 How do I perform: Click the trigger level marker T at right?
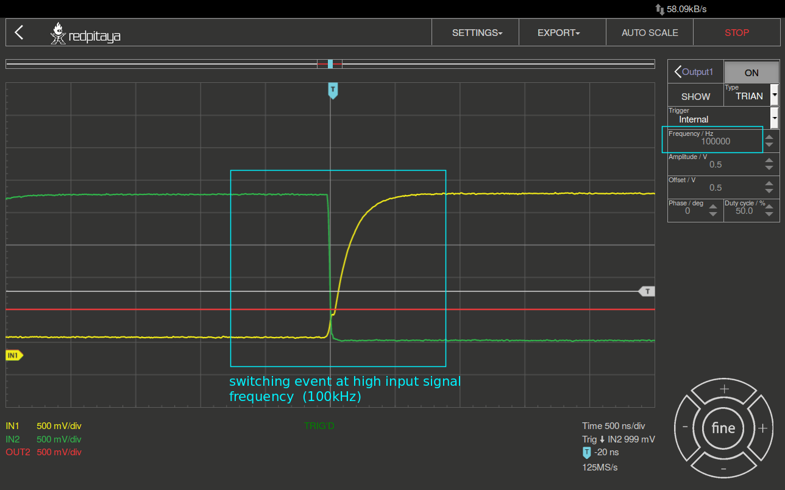[647, 291]
